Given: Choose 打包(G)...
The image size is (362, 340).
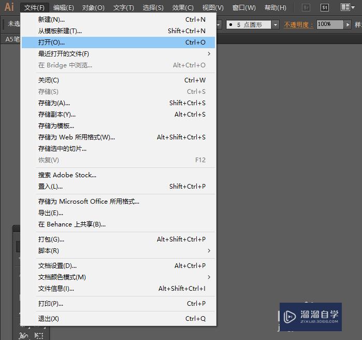Looking at the screenshot, I should pyautogui.click(x=118, y=239).
